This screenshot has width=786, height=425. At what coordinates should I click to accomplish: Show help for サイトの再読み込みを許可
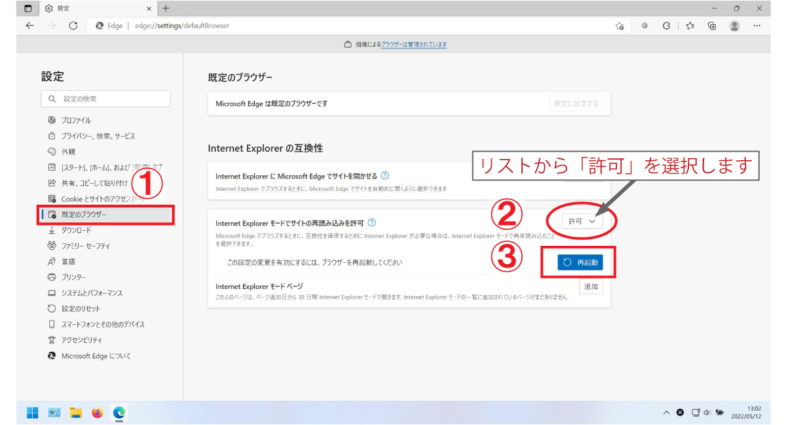pos(371,223)
